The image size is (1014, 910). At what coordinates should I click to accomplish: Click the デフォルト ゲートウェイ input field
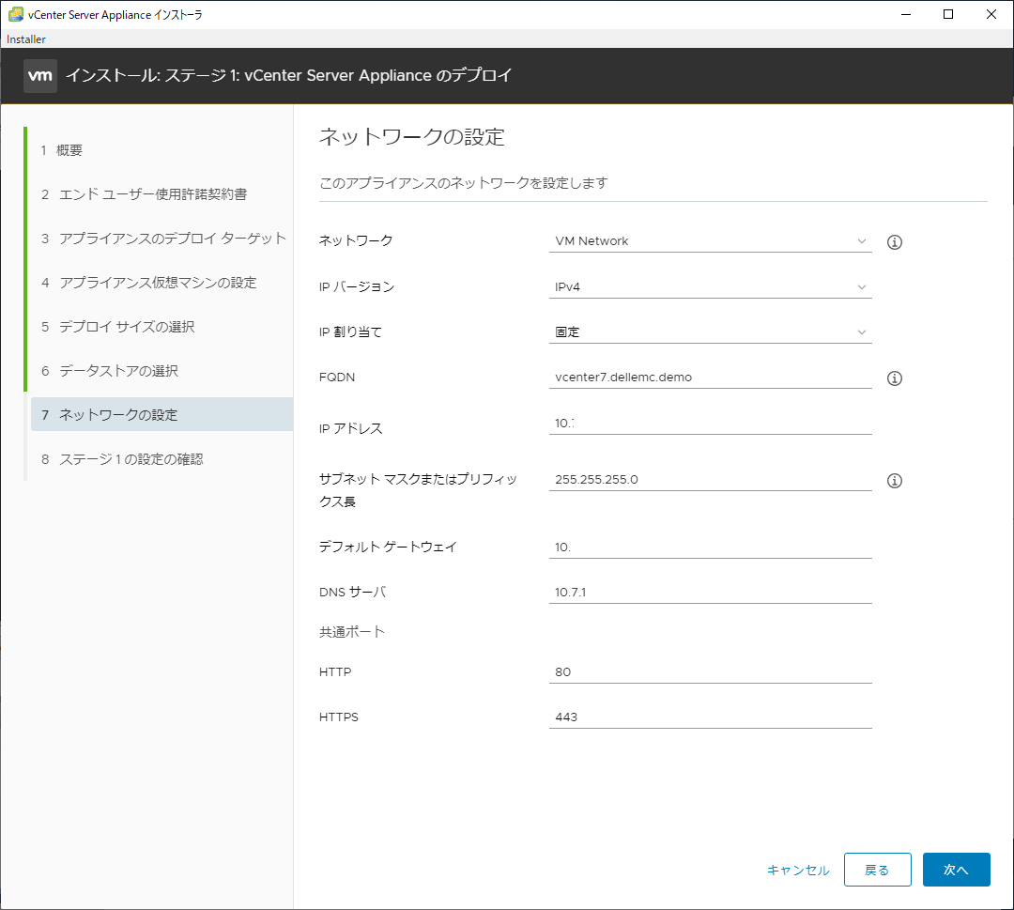click(x=710, y=548)
